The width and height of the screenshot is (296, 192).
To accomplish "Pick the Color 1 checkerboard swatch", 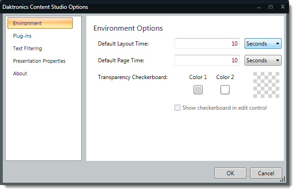I will (198, 90).
